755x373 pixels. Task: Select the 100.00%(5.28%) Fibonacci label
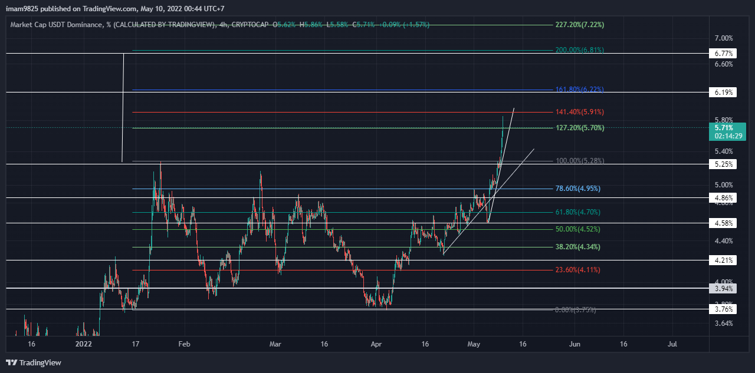tap(580, 161)
